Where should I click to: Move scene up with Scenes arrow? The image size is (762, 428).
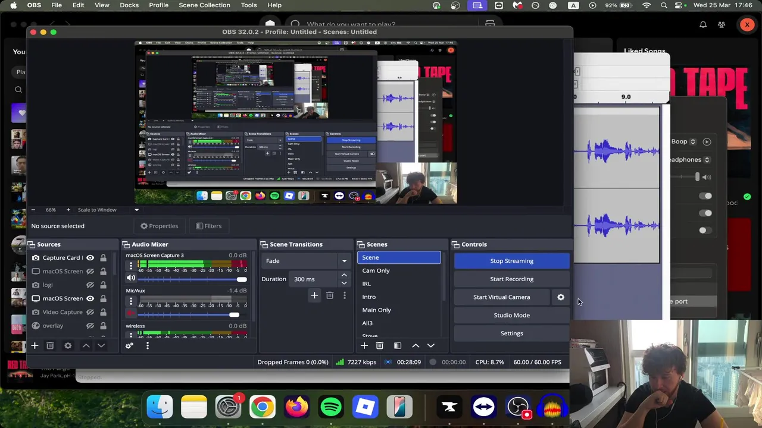[416, 345]
